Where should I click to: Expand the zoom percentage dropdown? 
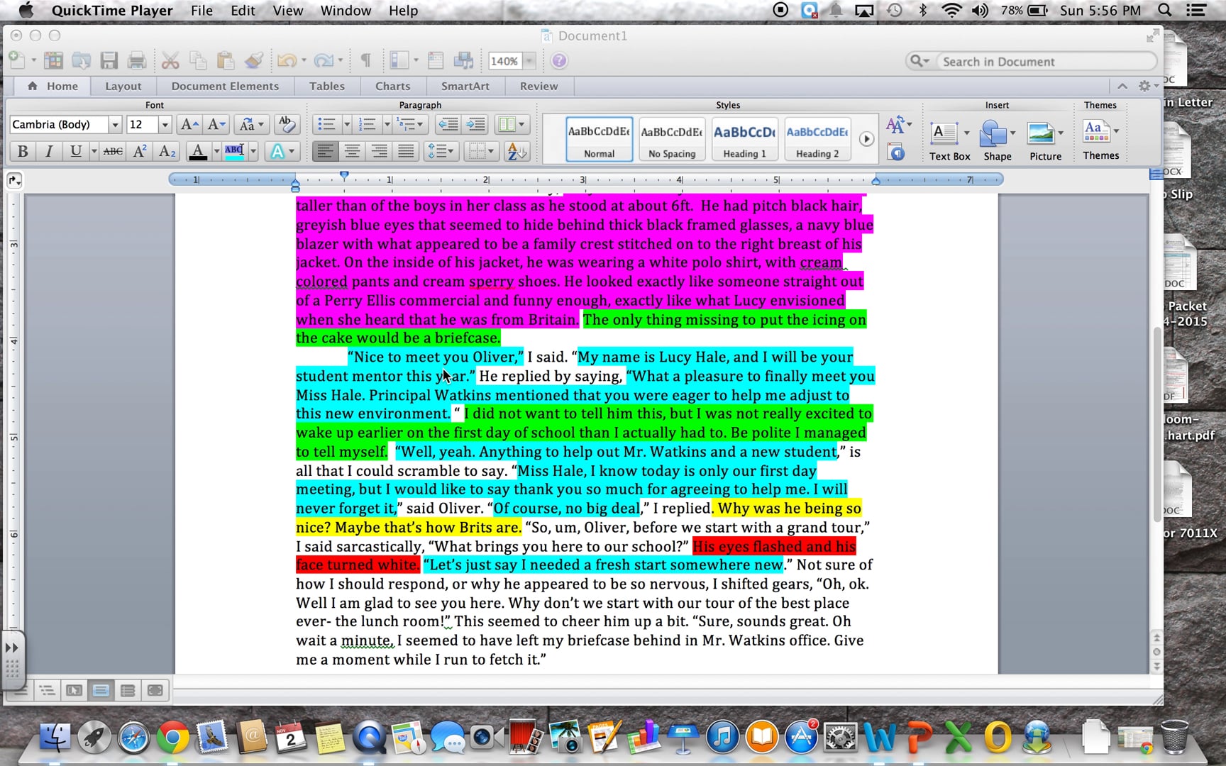pos(529,62)
